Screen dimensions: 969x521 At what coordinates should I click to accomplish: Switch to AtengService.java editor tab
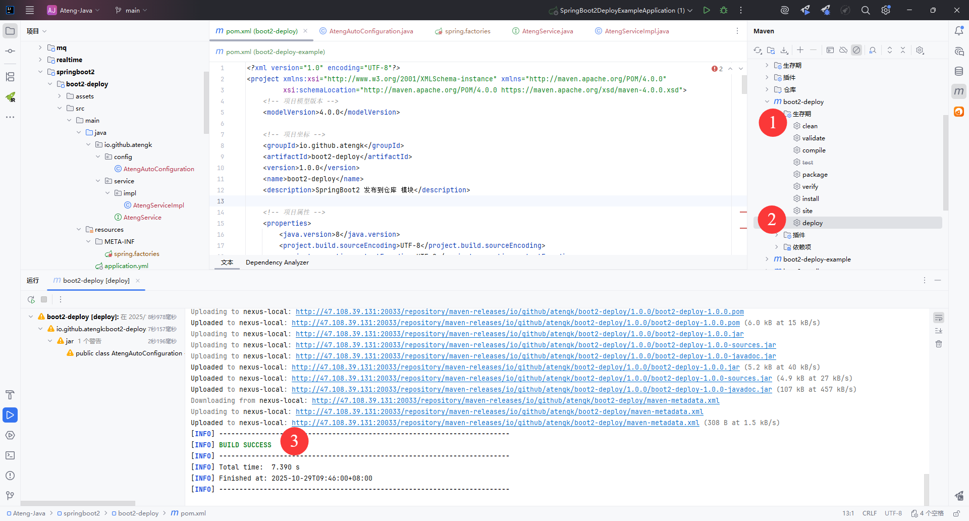(547, 31)
